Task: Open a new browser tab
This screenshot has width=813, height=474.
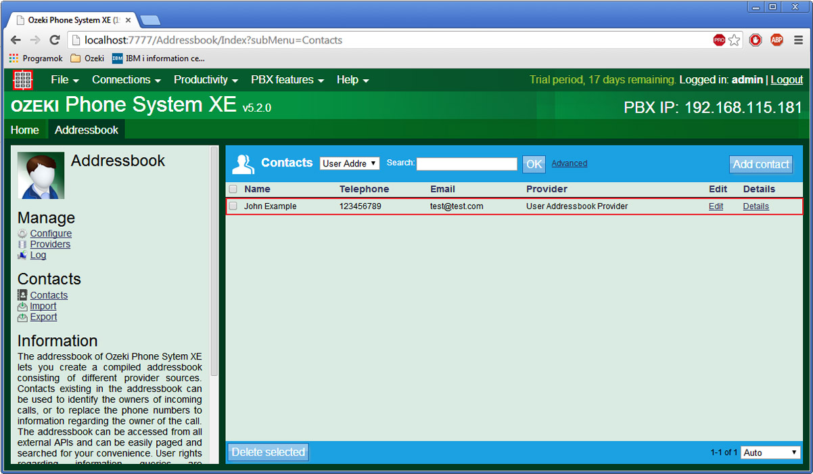Action: (x=149, y=20)
